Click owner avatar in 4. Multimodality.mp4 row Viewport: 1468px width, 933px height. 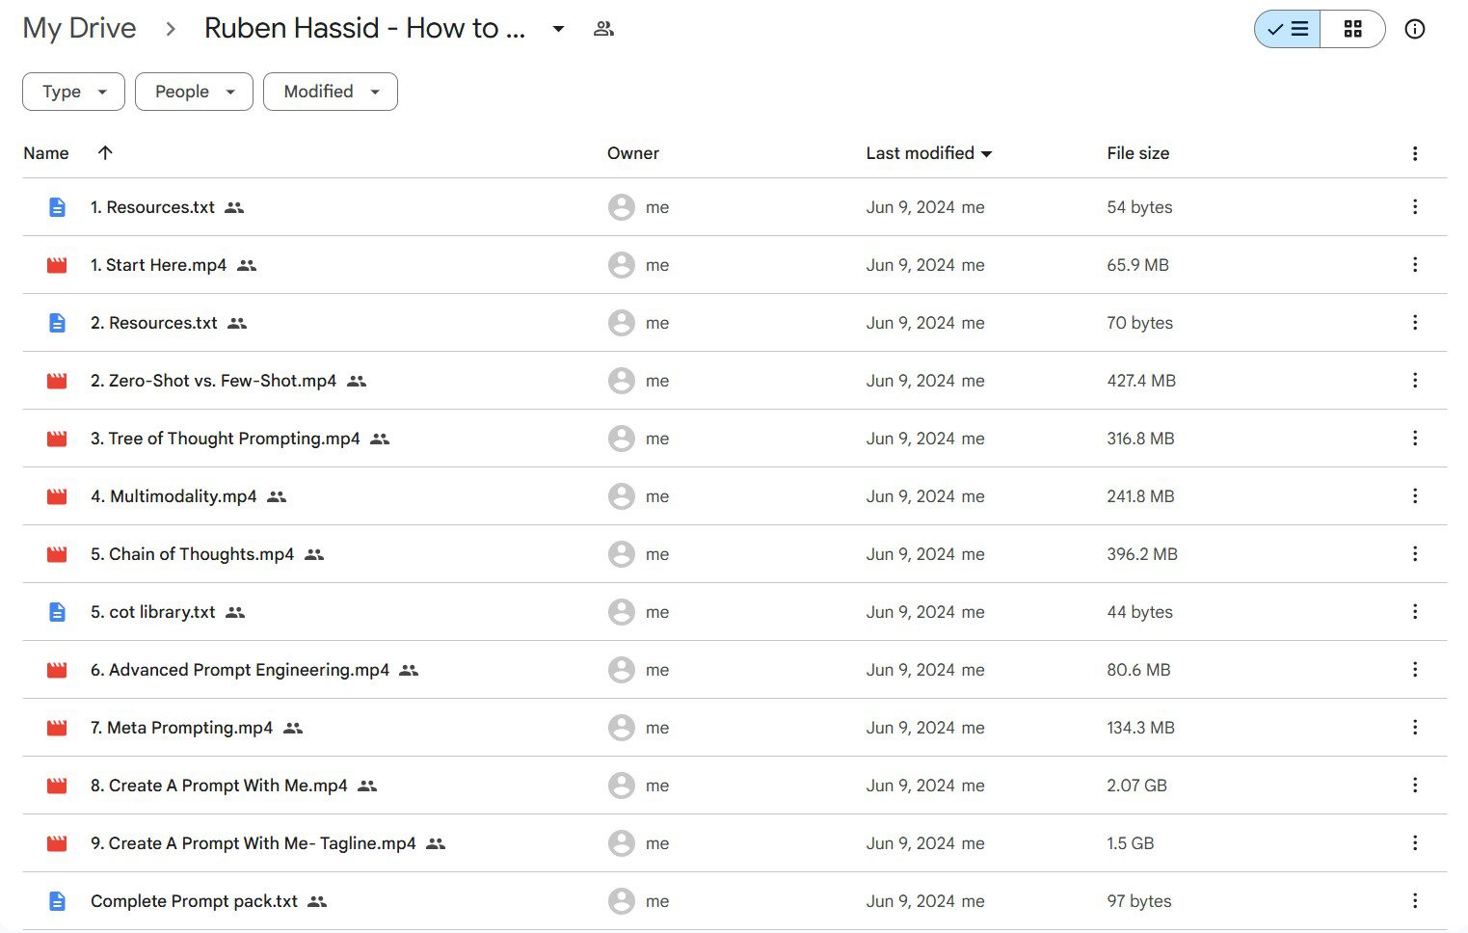tap(622, 496)
